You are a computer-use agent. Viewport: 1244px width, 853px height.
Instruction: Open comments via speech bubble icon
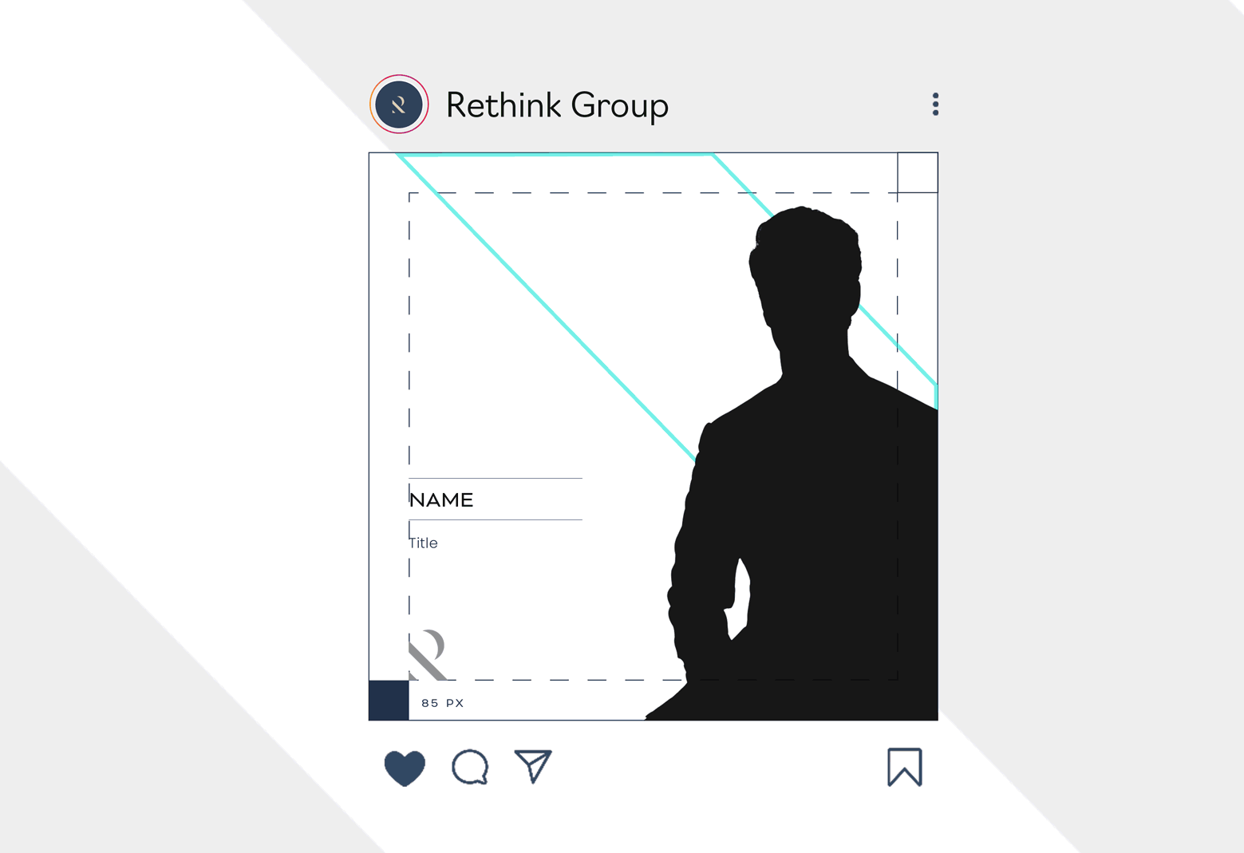coord(470,768)
